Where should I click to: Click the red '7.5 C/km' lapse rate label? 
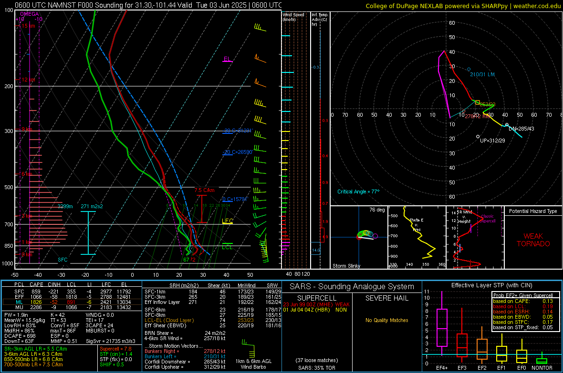[x=205, y=190]
